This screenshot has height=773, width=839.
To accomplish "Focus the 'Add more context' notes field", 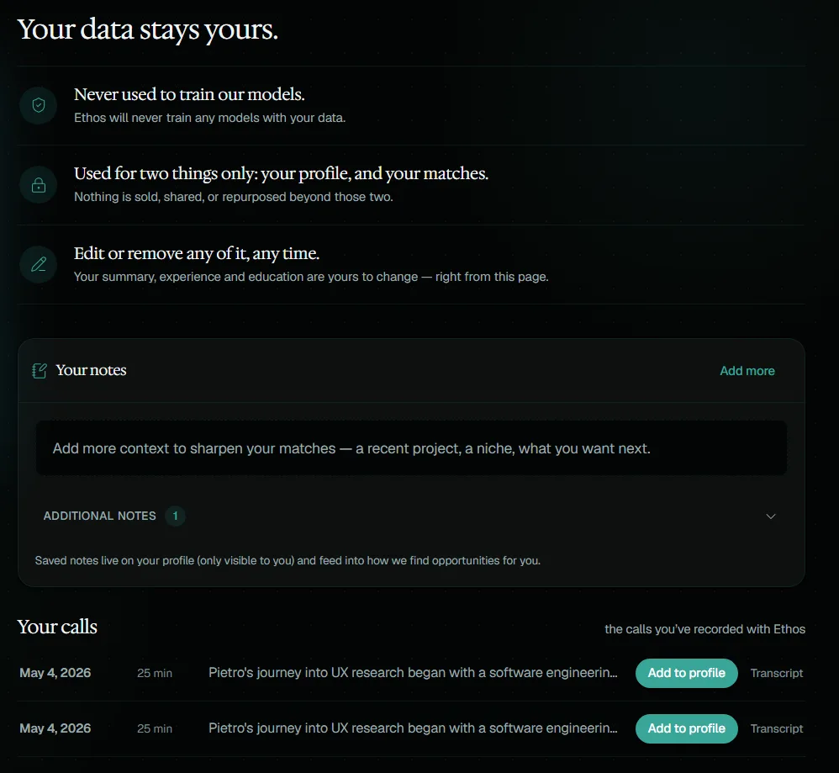I will pyautogui.click(x=411, y=448).
